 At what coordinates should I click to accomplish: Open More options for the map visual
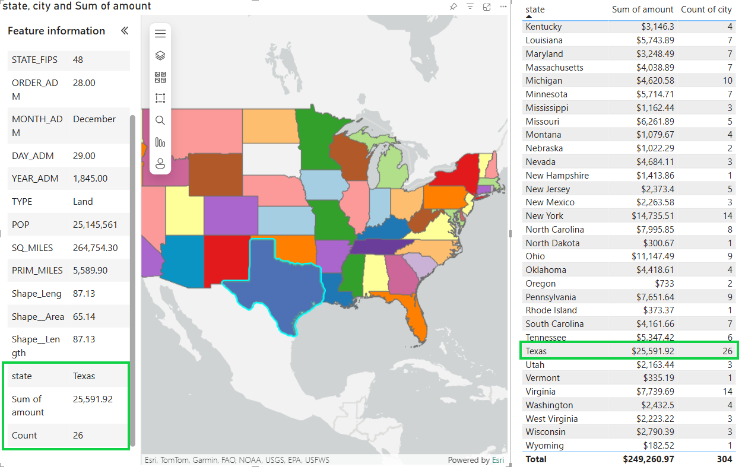(502, 7)
